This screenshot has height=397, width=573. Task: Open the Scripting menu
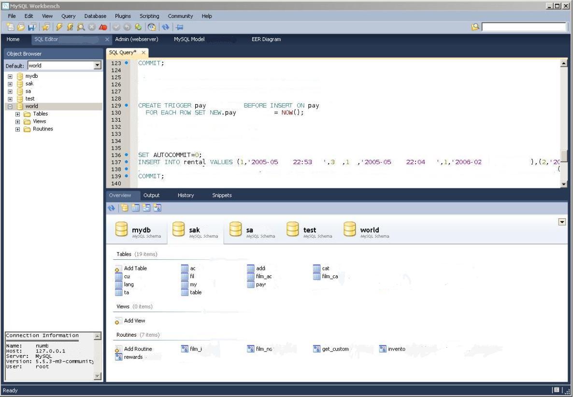tap(149, 16)
